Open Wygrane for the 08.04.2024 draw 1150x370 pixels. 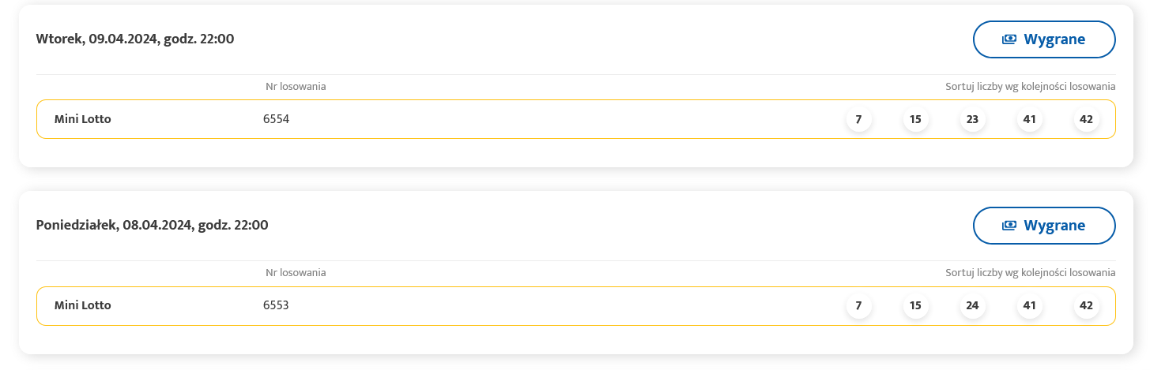1043,226
